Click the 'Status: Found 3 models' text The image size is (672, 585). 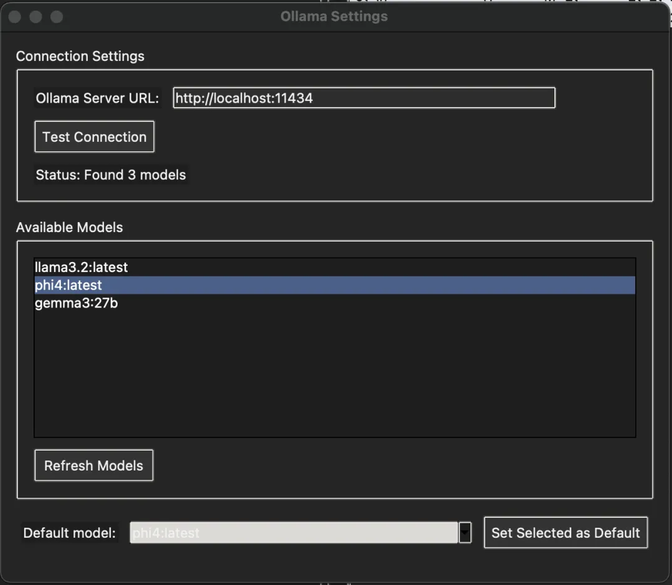111,175
